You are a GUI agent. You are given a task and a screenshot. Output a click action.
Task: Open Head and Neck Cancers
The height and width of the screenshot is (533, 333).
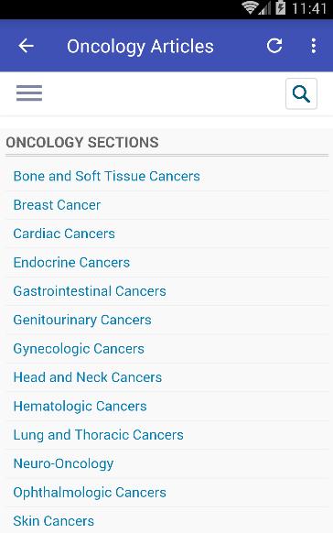pyautogui.click(x=88, y=377)
